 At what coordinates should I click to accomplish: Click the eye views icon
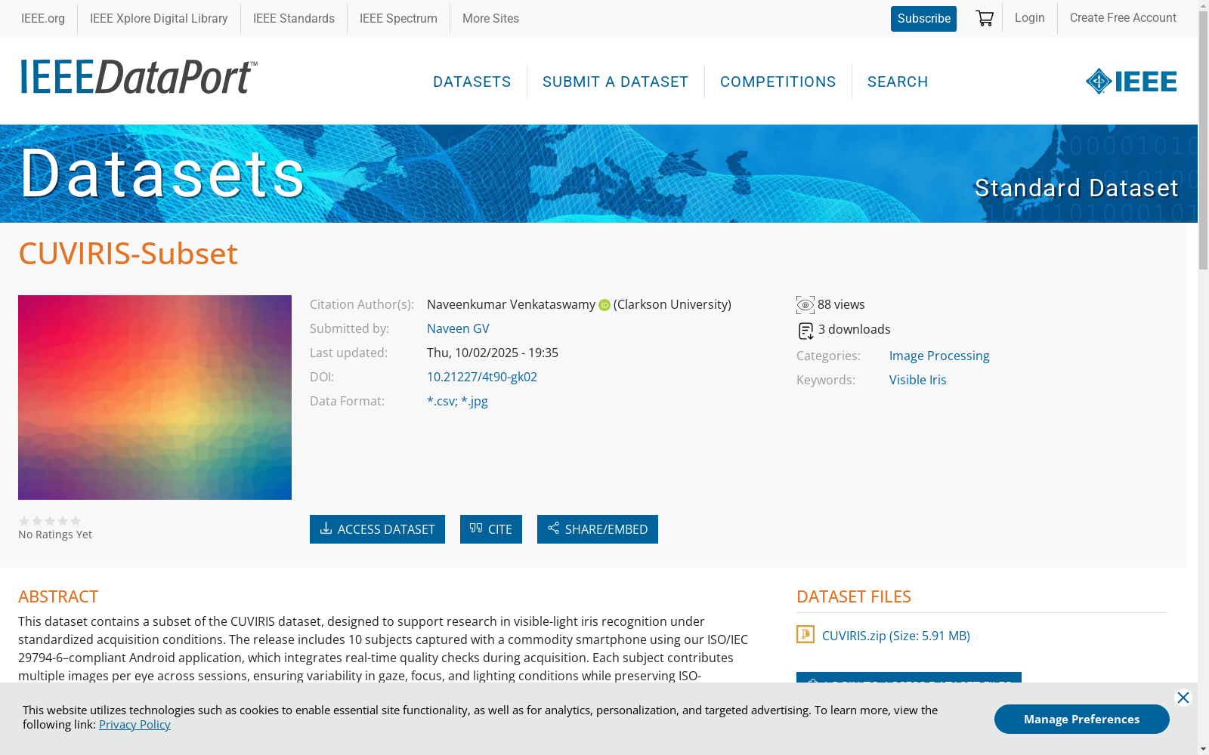805,305
